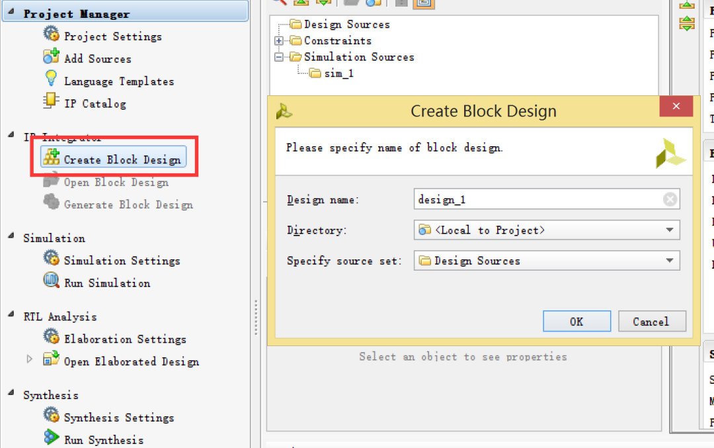
Task: Click the Run Synthesis play icon
Action: (51, 437)
